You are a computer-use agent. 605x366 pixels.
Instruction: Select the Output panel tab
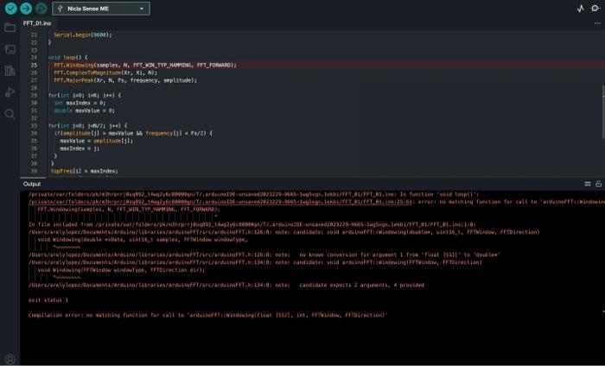tap(32, 184)
